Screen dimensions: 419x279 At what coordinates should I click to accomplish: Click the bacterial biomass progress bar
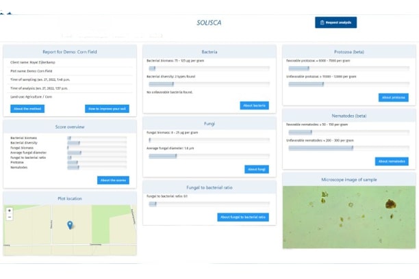point(208,68)
